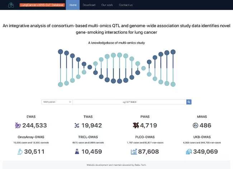Image resolution: width=233 pixels, height=169 pixels.
Task: Open the Methylation type dropdown
Action: (57, 102)
